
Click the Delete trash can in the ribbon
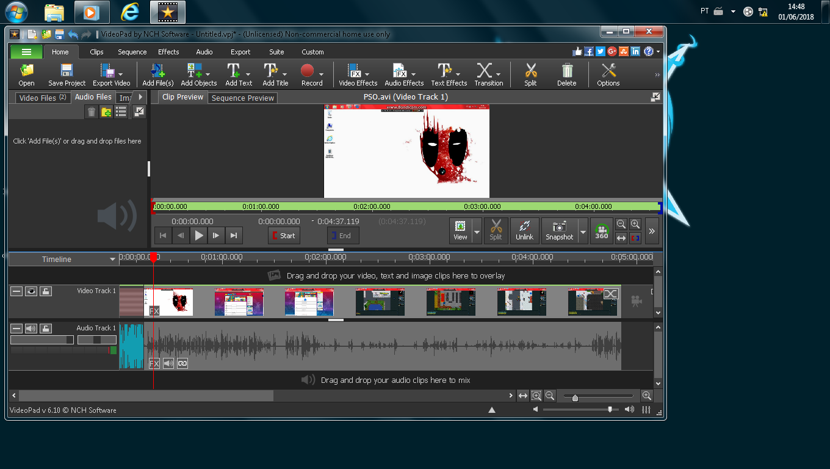[566, 75]
